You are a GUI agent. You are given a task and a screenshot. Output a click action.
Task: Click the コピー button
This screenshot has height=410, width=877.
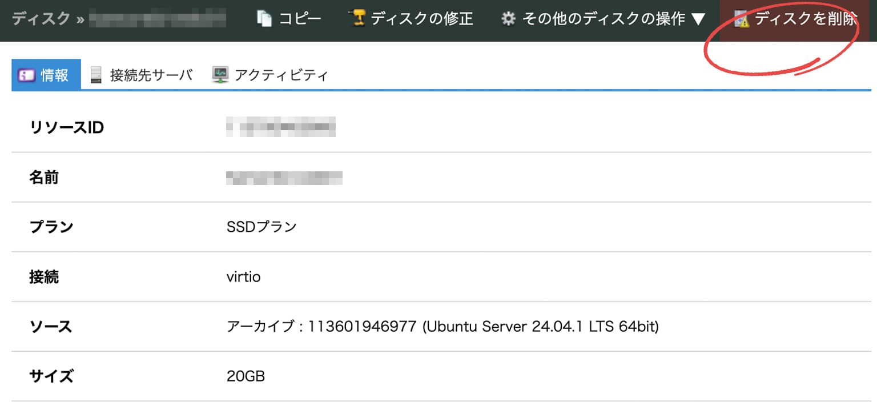click(x=289, y=19)
